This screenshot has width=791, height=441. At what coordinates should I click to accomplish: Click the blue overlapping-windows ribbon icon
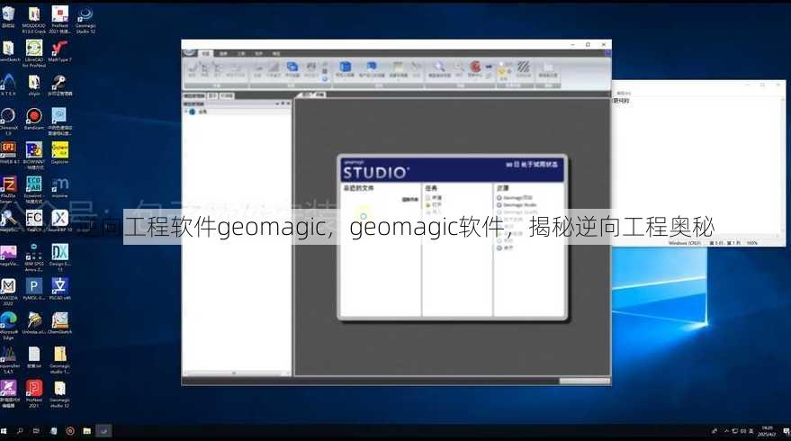[x=292, y=67]
